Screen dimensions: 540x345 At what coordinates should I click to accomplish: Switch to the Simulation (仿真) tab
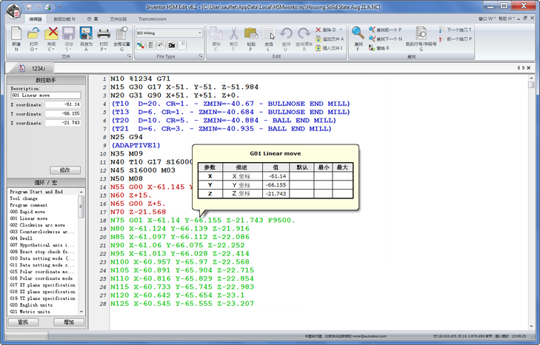pos(93,19)
